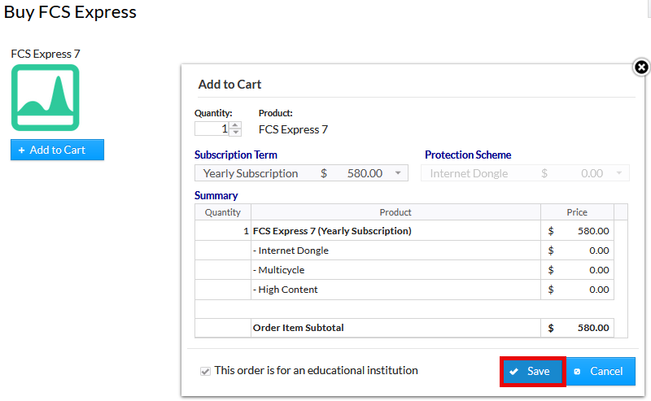Decrease quantity with the down arrow
651x401 pixels.
(x=235, y=133)
